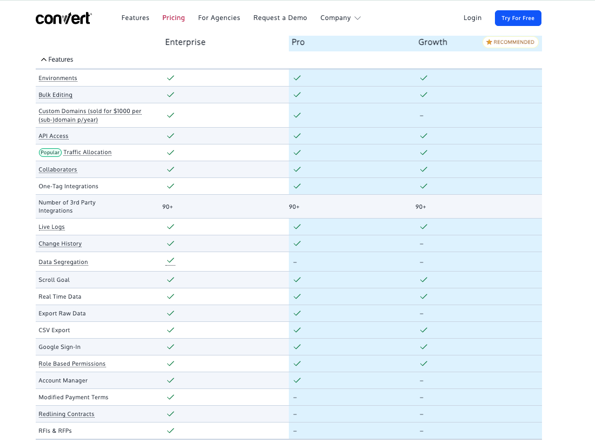Viewport: 595px width, 442px height.
Task: Open the Traffic Allocation feature link
Action: (88, 152)
